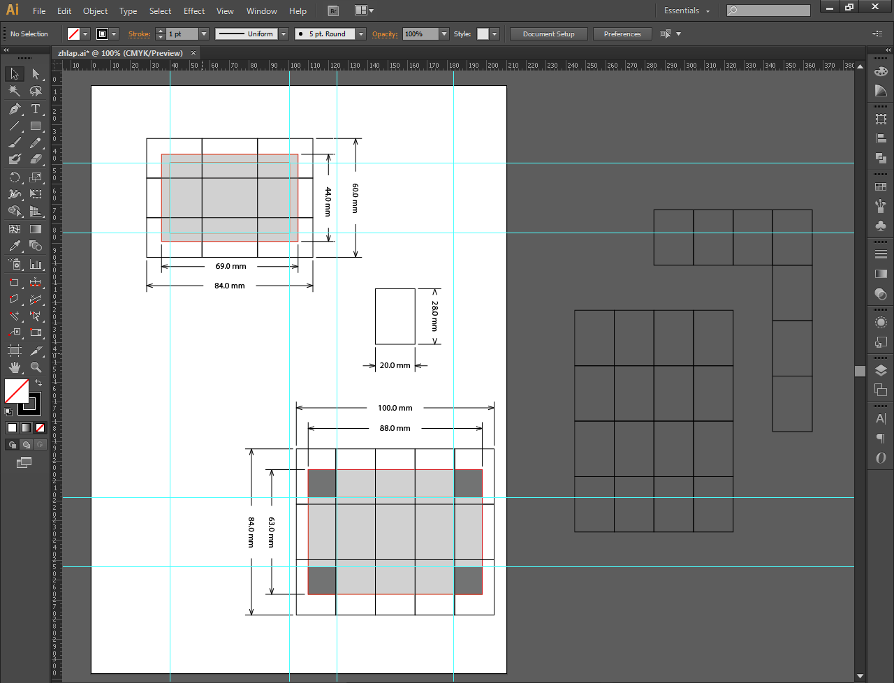Select the Pen tool
894x683 pixels.
[x=14, y=109]
